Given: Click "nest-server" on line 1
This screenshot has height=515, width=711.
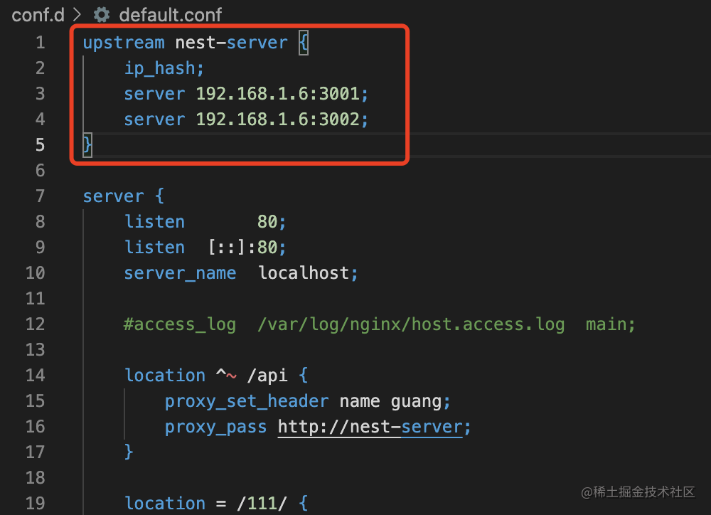Looking at the screenshot, I should (231, 43).
